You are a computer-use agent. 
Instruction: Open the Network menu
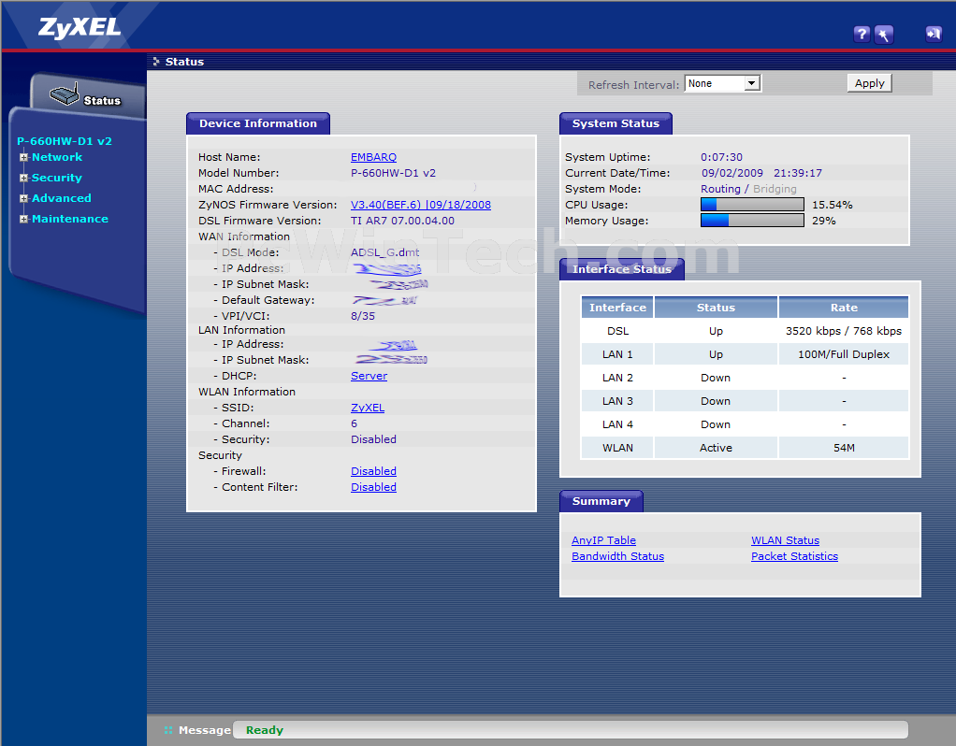57,157
